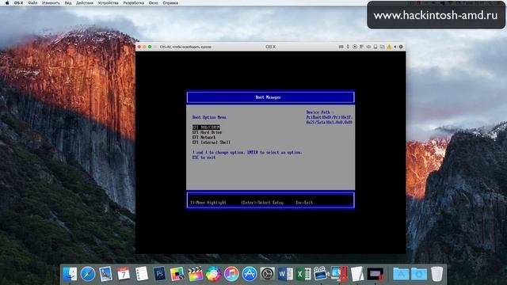
Task: Open Parallels Desktop icon in Dock
Action: point(339,274)
